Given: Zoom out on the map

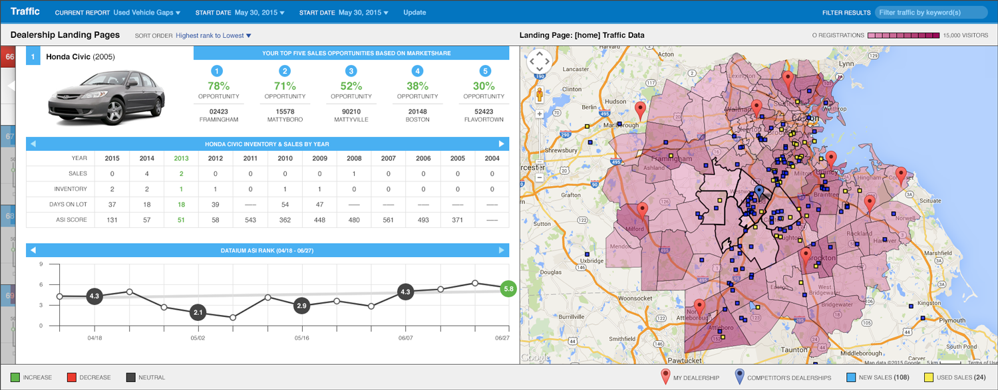Looking at the screenshot, I should click(539, 177).
